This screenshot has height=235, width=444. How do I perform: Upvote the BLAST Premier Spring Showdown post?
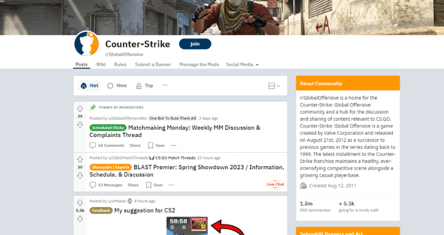(80, 159)
